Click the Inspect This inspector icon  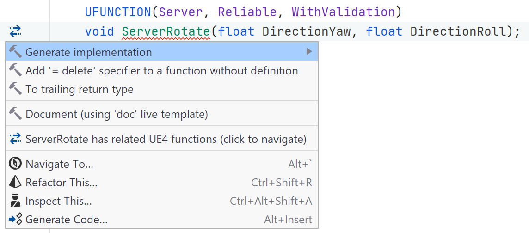tap(15, 201)
